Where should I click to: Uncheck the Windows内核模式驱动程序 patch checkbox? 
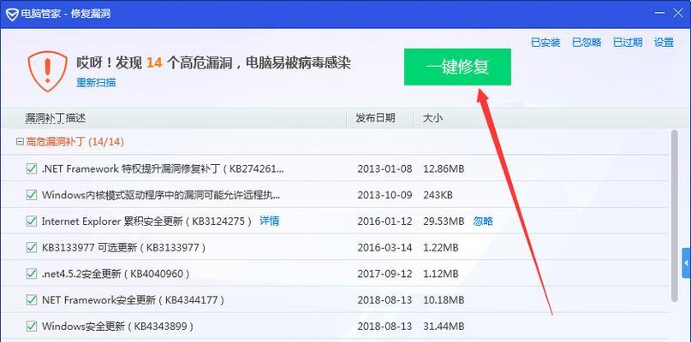[32, 195]
